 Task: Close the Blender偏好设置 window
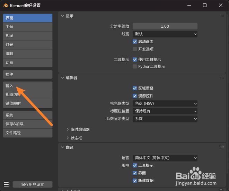click(x=221, y=5)
